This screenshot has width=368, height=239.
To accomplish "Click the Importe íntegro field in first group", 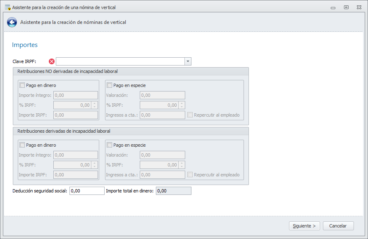I will point(76,95).
